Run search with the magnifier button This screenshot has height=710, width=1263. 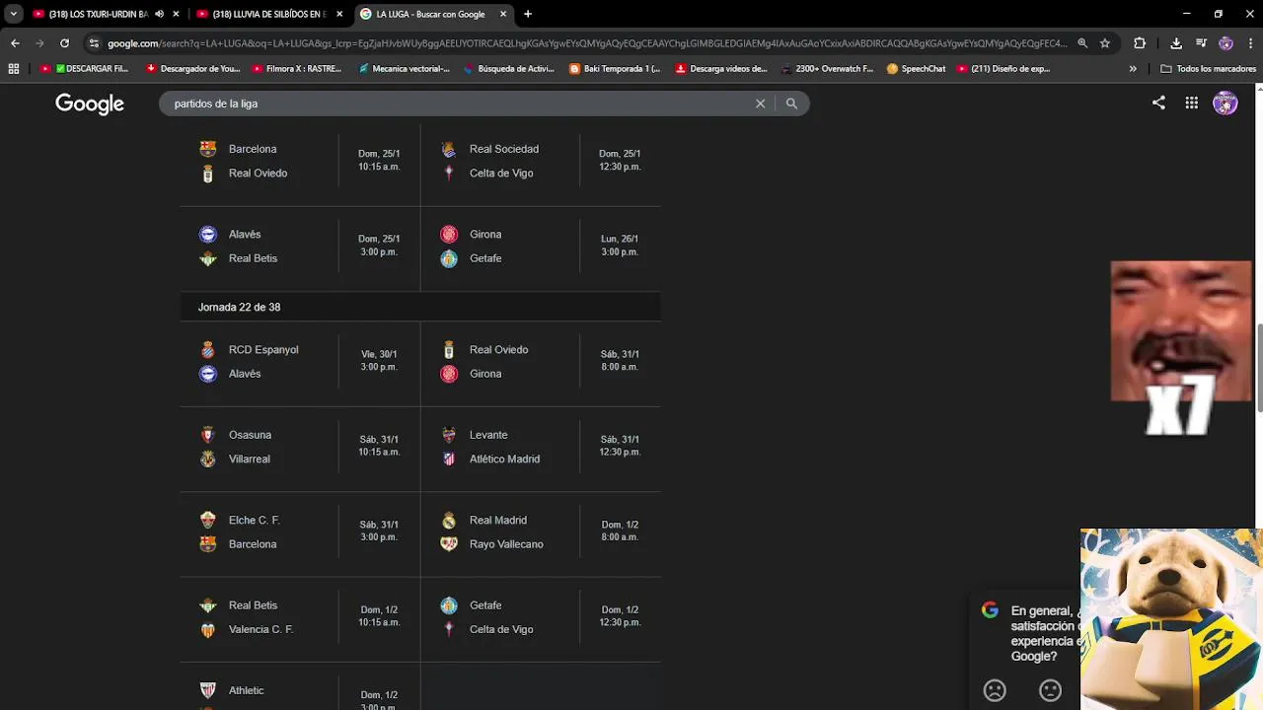pyautogui.click(x=791, y=104)
